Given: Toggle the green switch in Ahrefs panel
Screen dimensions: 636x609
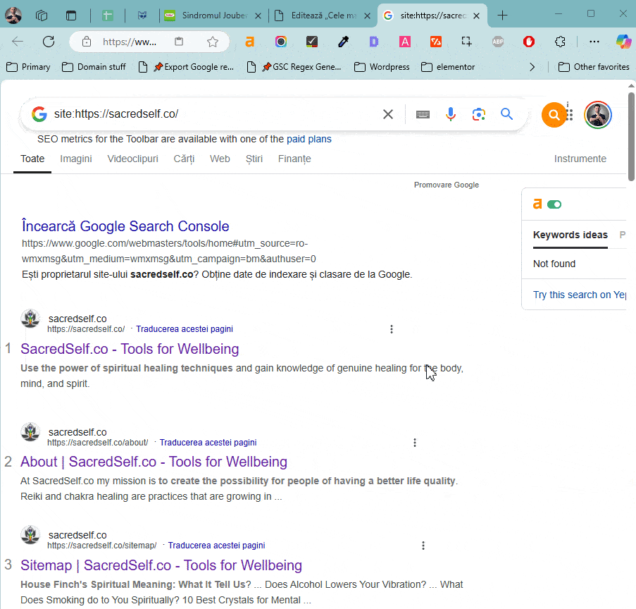Looking at the screenshot, I should tap(554, 204).
